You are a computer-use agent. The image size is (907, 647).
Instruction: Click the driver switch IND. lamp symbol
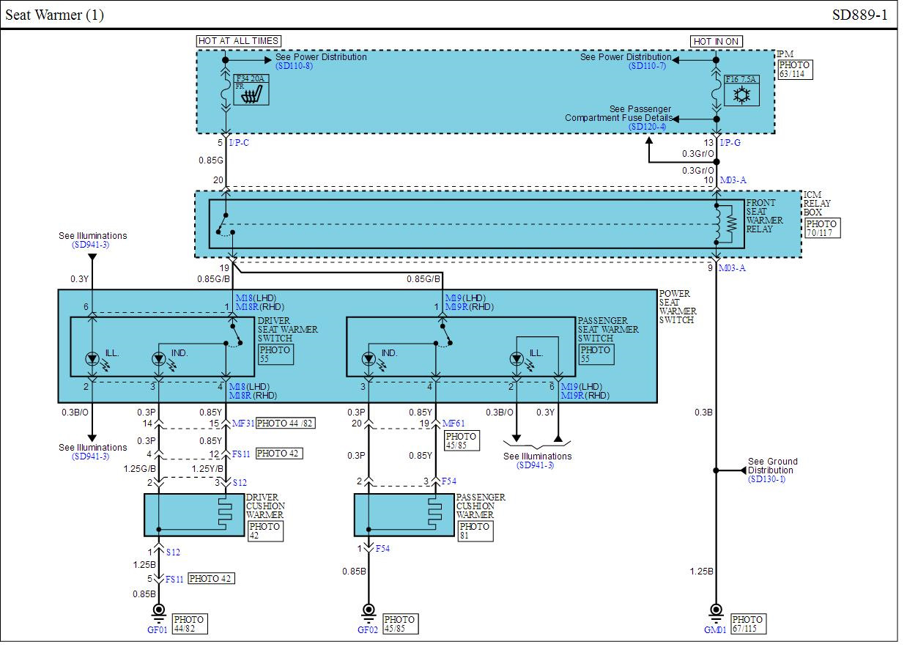click(160, 358)
